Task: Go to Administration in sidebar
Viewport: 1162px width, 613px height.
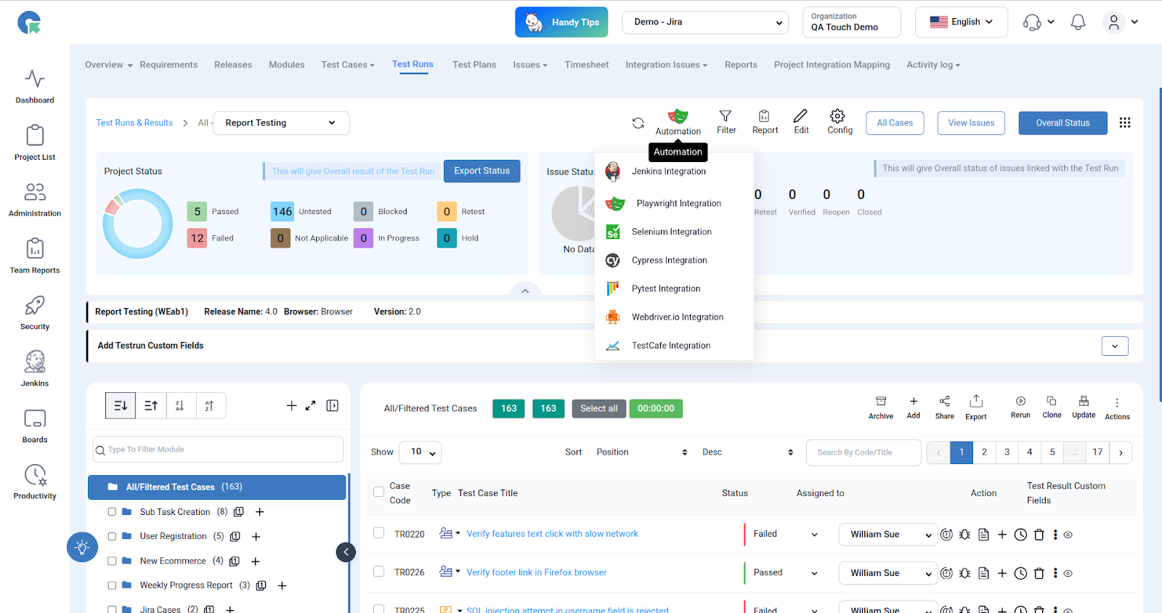Action: click(x=35, y=199)
